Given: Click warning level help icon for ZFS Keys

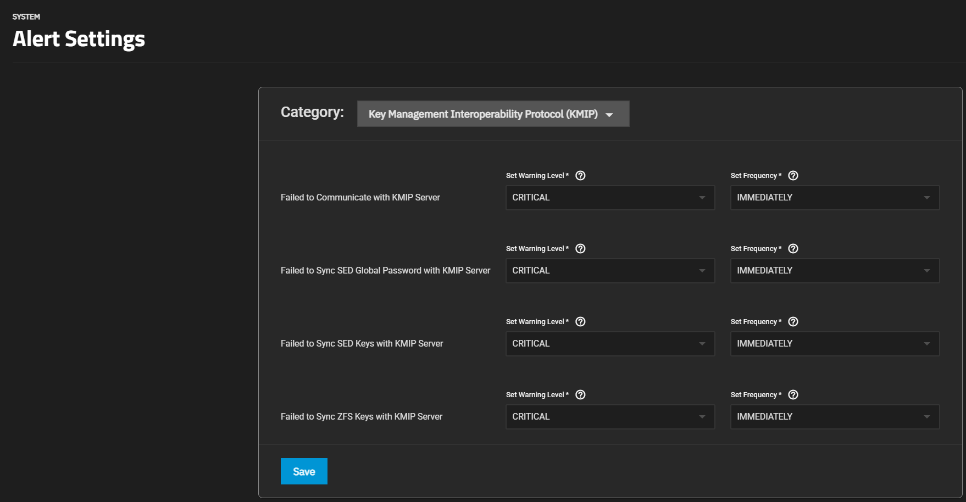Looking at the screenshot, I should coord(580,395).
